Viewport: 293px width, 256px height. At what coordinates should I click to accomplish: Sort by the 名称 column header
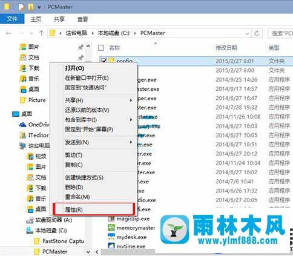pyautogui.click(x=114, y=48)
